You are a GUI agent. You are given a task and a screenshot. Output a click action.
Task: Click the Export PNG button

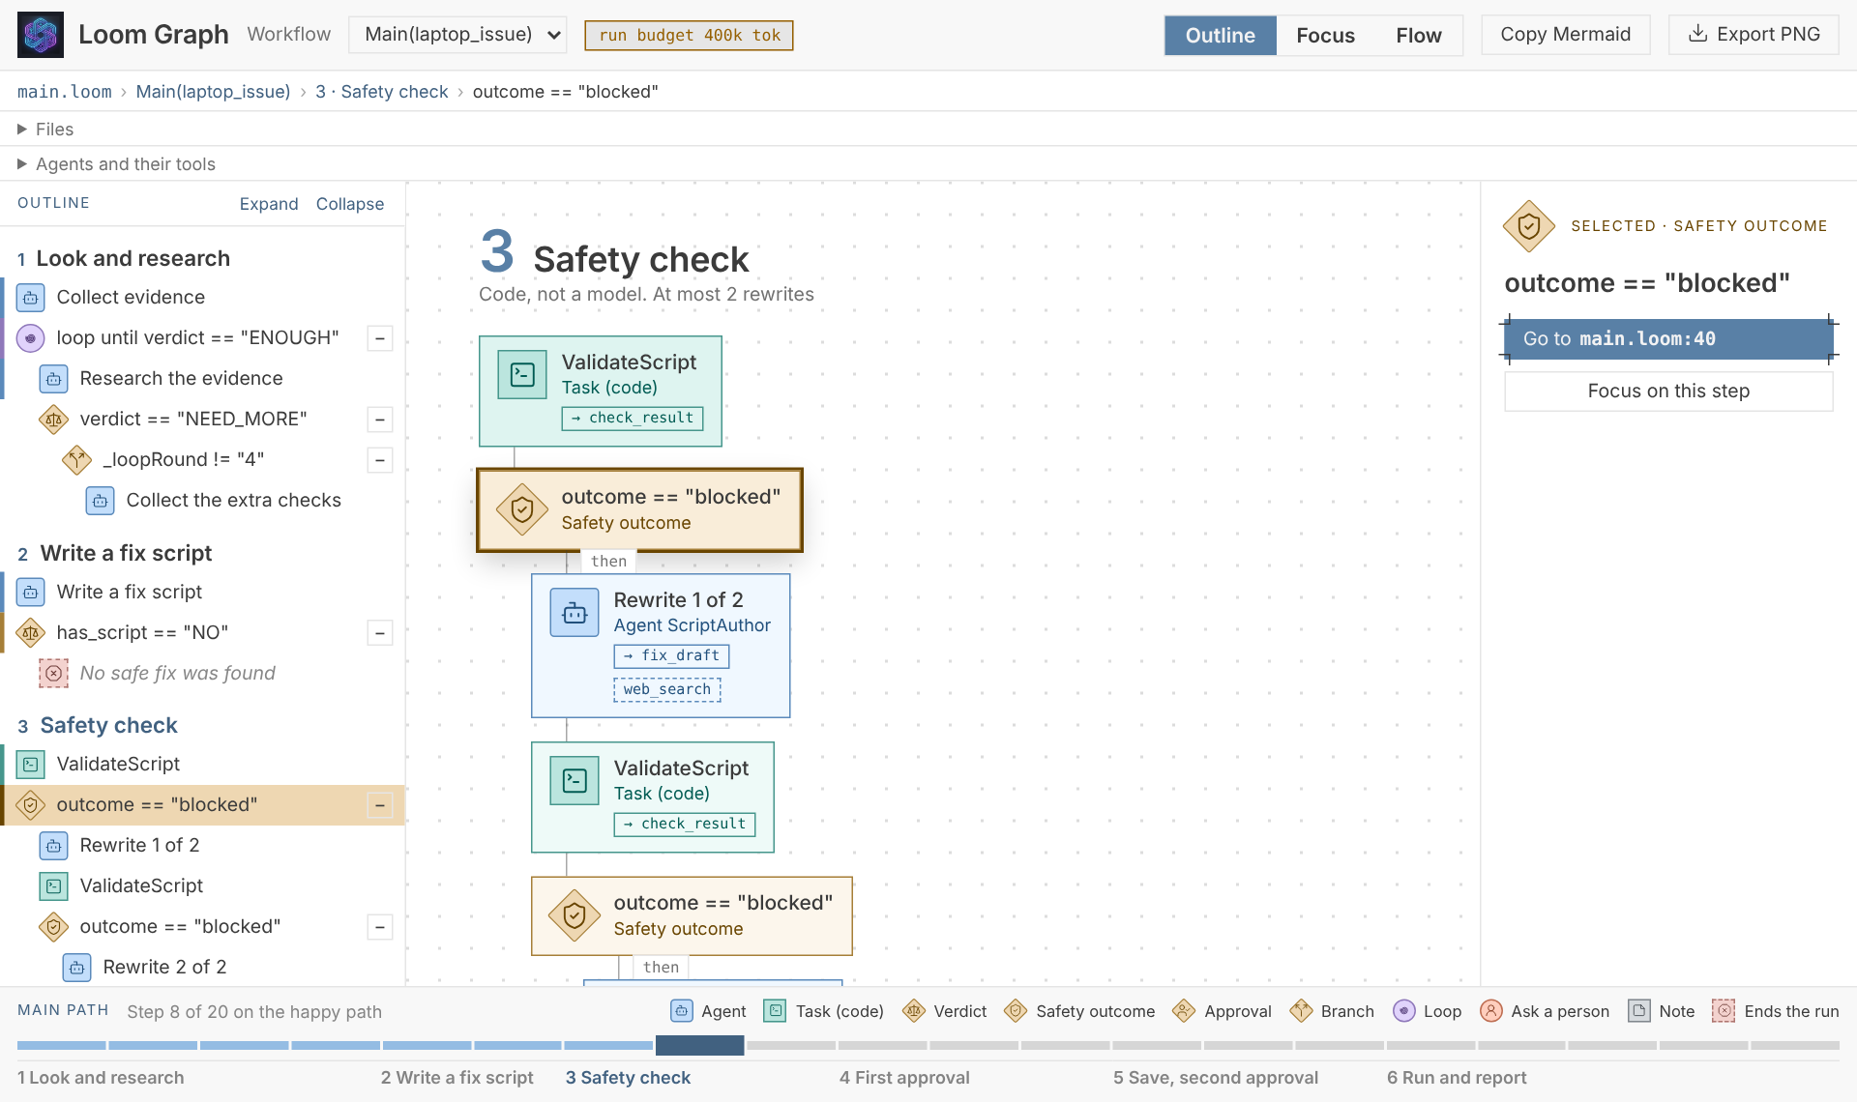[1754, 35]
